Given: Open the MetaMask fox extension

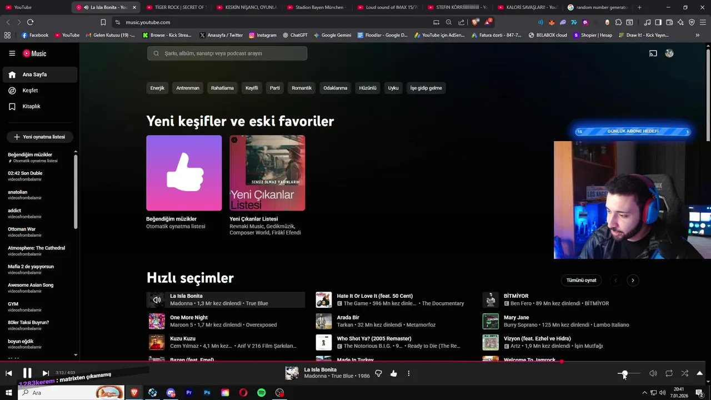Looking at the screenshot, I should tap(552, 22).
